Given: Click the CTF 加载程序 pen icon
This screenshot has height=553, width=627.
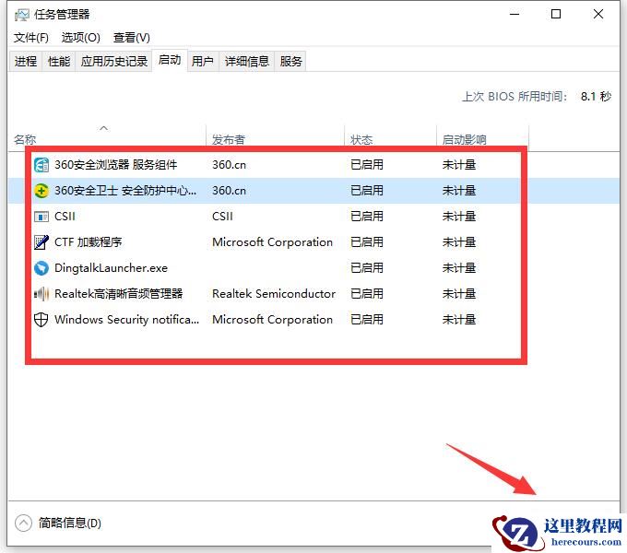Looking at the screenshot, I should (41, 242).
